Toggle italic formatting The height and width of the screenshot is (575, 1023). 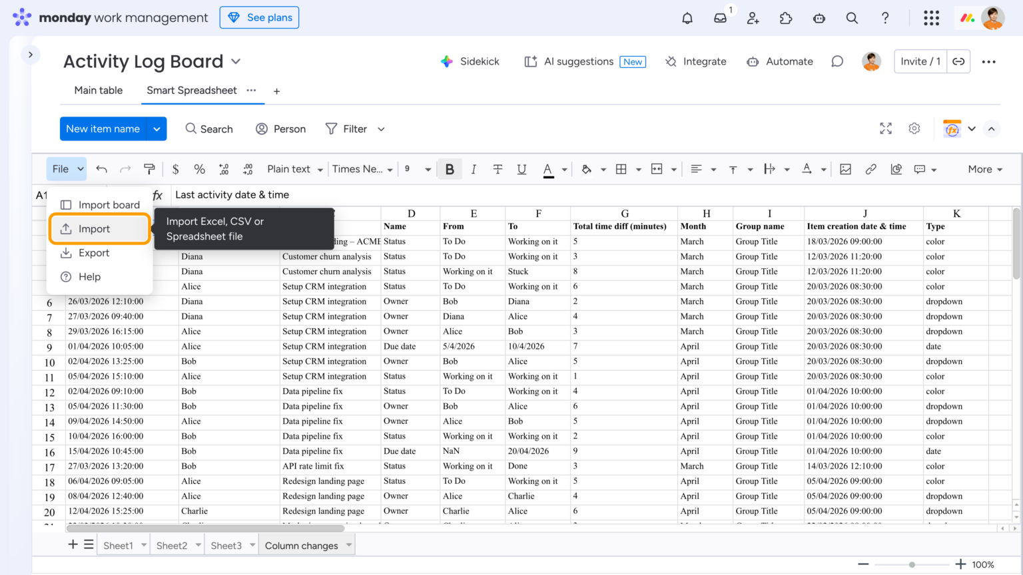(474, 169)
